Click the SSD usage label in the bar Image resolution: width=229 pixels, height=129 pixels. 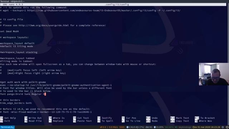(122, 127)
